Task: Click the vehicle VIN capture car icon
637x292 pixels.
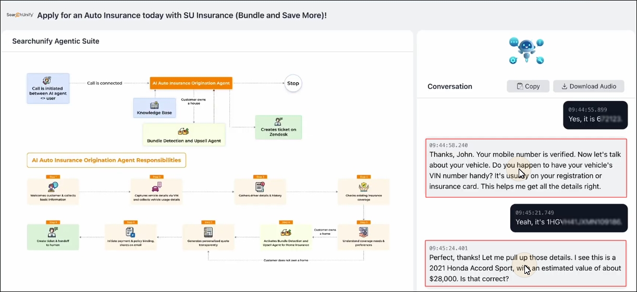Action: pyautogui.click(x=156, y=187)
